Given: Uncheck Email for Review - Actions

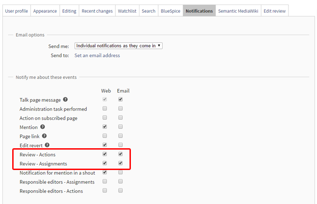Looking at the screenshot, I should (x=120, y=154).
